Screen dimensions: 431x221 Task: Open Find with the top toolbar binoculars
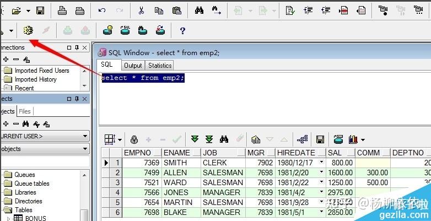pyautogui.click(x=199, y=10)
